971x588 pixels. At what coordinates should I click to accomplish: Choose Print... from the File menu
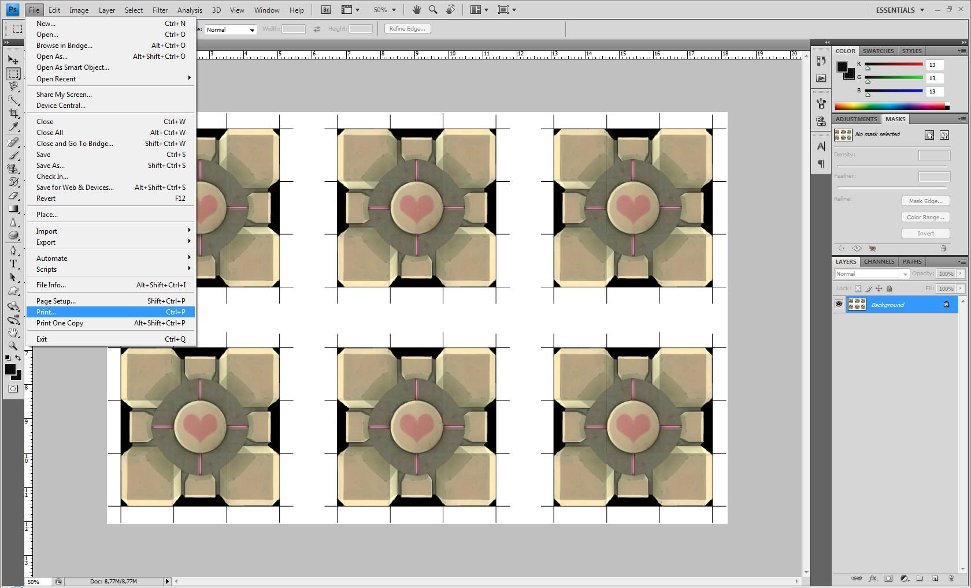(x=110, y=312)
